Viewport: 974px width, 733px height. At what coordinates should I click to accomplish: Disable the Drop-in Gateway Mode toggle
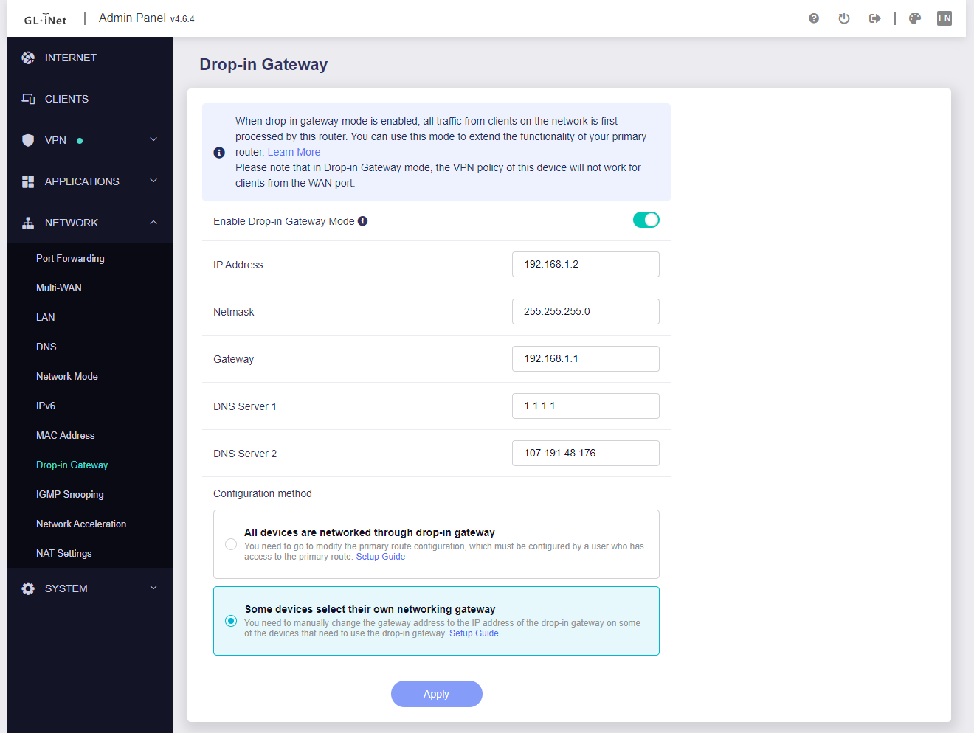click(646, 220)
